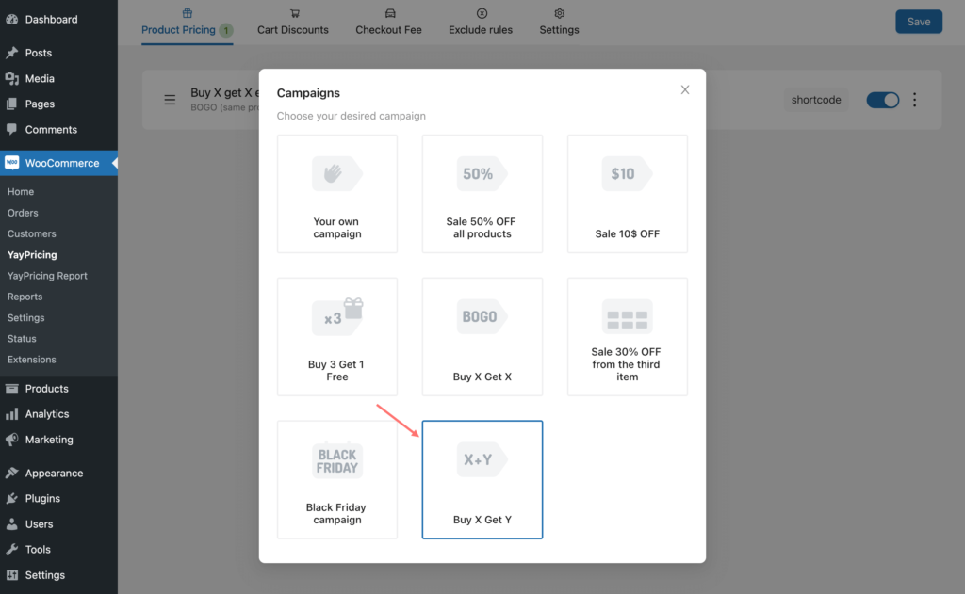Select the Sale 10$ OFF campaign
The image size is (965, 594).
click(x=627, y=194)
